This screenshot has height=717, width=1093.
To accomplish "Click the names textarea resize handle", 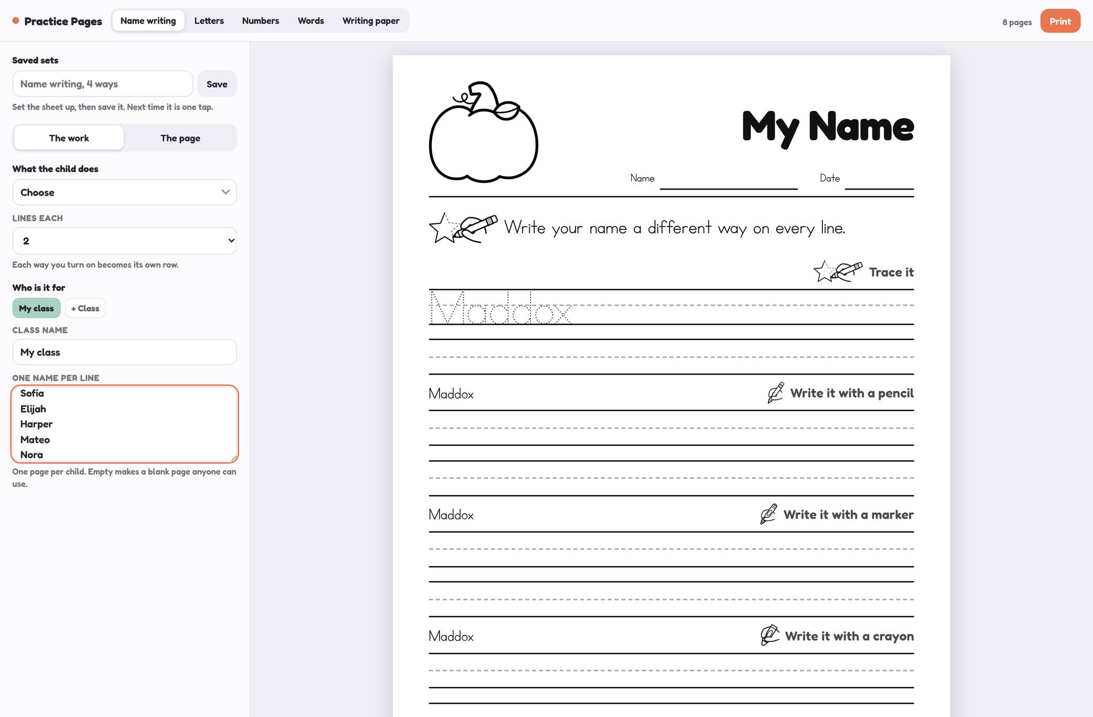I will coord(233,458).
